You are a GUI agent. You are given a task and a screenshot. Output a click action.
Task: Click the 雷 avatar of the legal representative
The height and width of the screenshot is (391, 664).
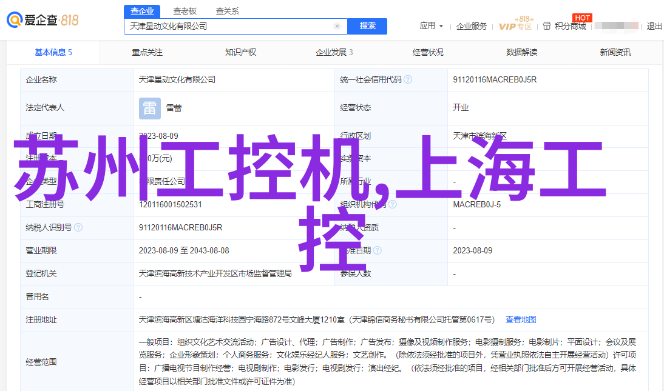(x=150, y=109)
